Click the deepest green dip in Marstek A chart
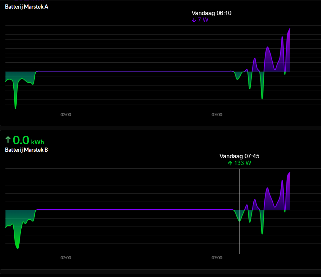Viewport: 321px width, 277px height. pos(15,108)
